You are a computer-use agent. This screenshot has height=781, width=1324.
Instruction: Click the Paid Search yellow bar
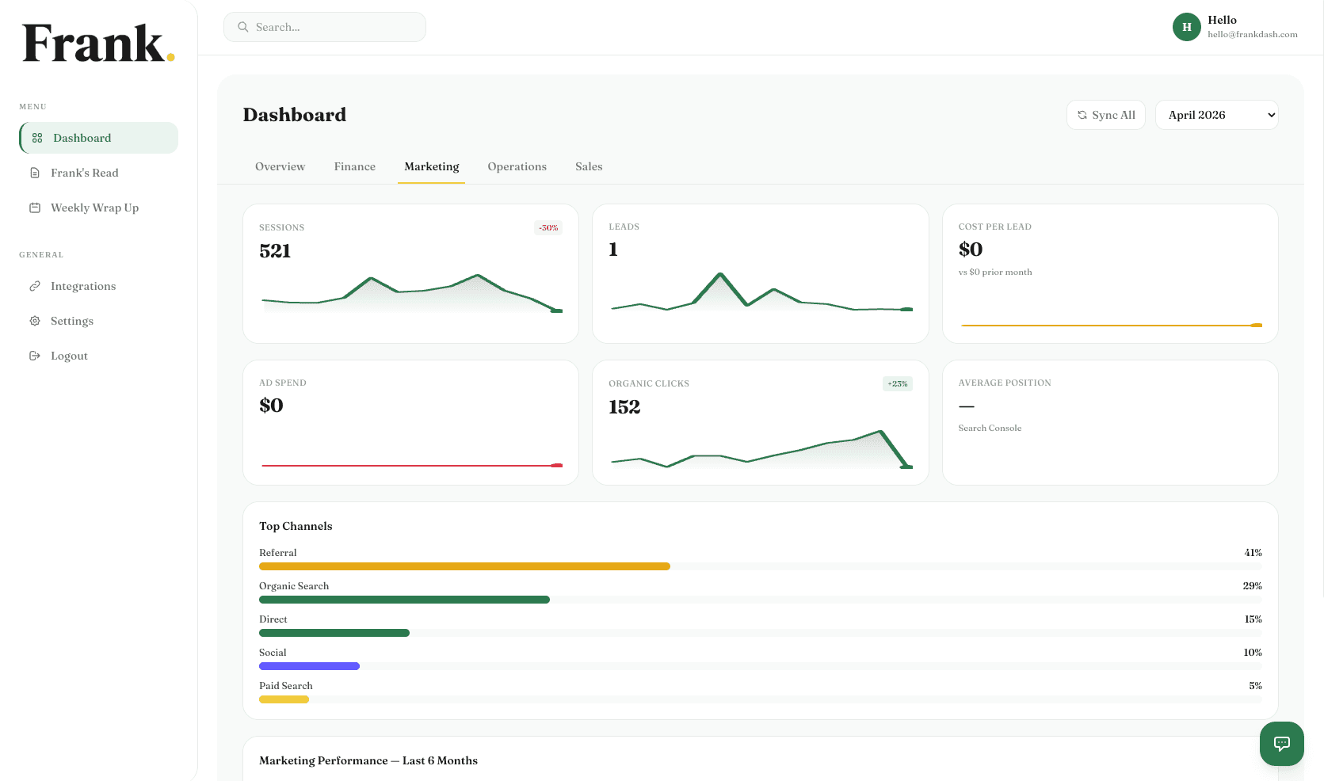coord(284,699)
